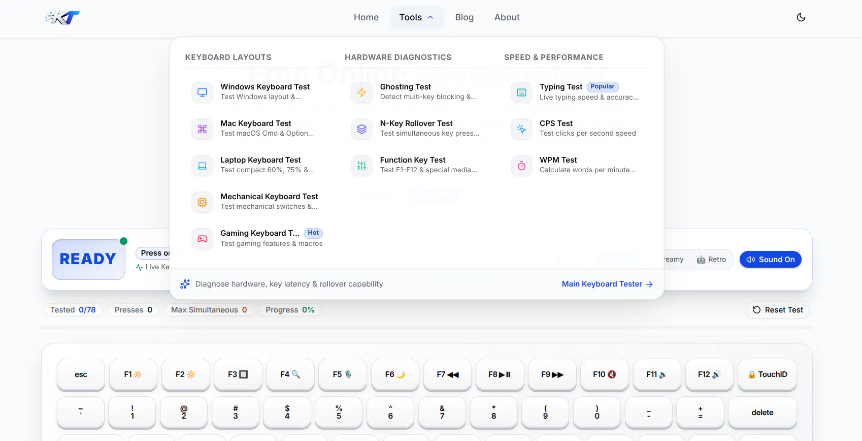
Task: Click the F5 microphone key
Action: pos(343,375)
